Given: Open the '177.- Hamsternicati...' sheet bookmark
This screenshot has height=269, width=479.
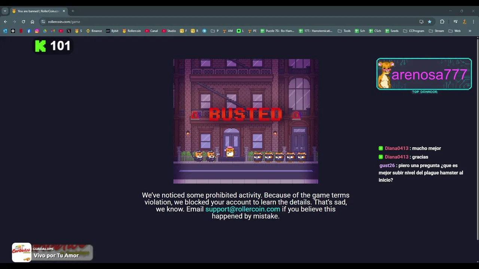Looking at the screenshot, I should [x=316, y=31].
